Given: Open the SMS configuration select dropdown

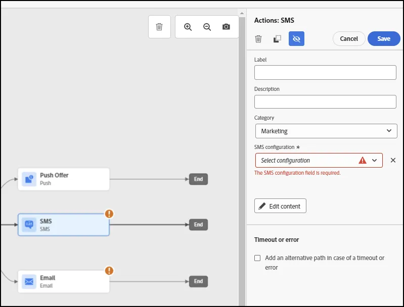Looking at the screenshot, I should (319, 161).
